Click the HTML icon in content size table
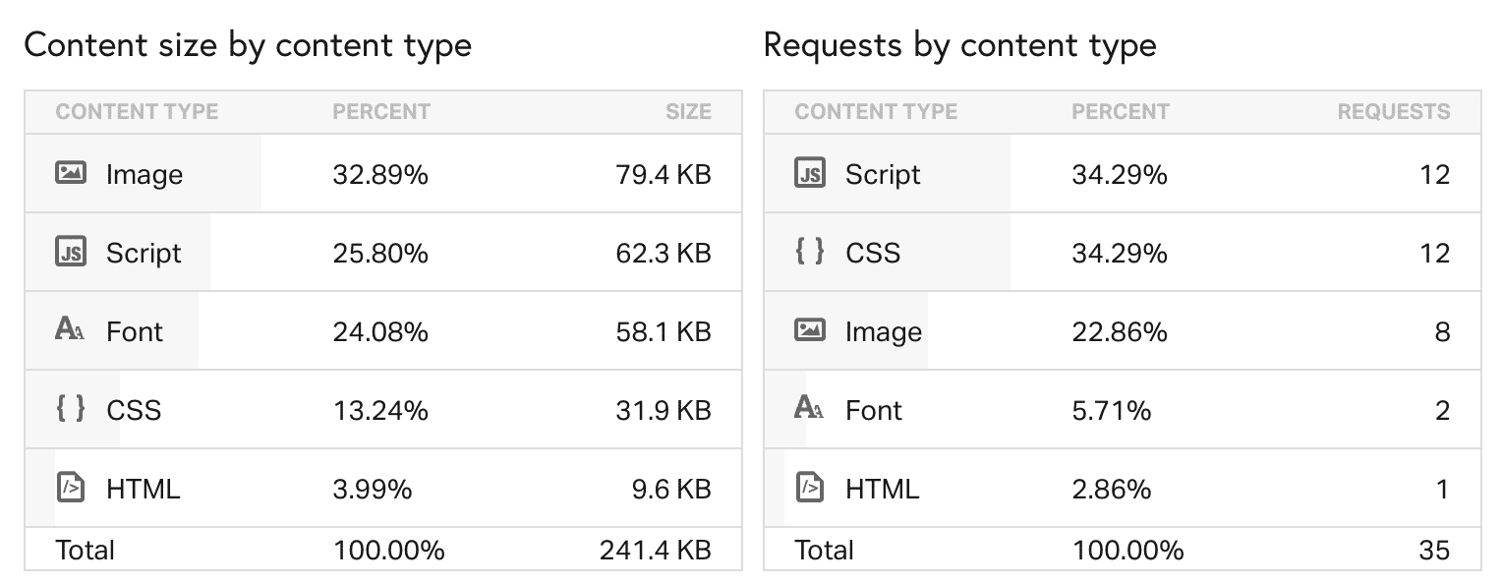Viewport: 1502px width, 584px height. [71, 488]
